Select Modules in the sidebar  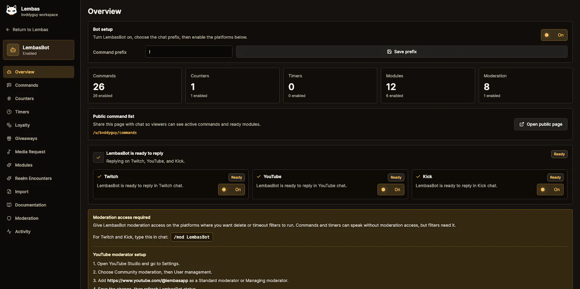38,165
